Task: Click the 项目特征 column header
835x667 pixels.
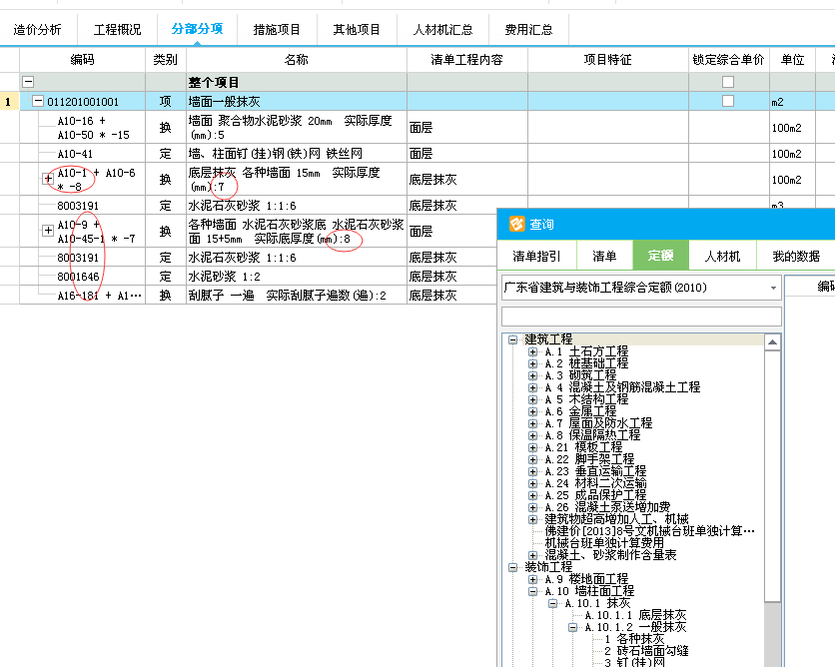Action: click(x=607, y=60)
